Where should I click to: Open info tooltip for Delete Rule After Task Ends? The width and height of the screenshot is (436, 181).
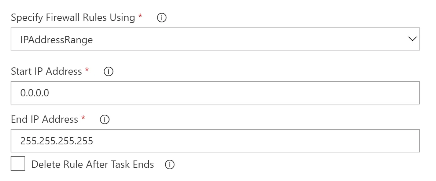pos(169,165)
